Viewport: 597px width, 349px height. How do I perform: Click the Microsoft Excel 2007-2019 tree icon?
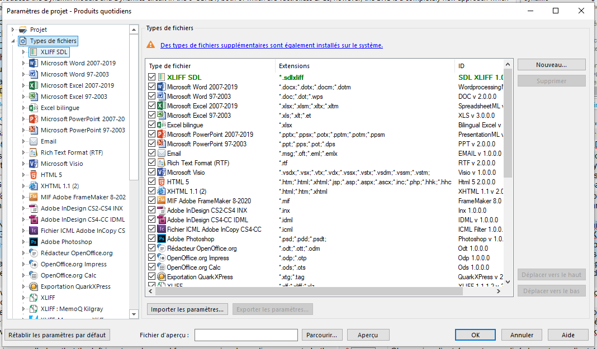pos(34,85)
